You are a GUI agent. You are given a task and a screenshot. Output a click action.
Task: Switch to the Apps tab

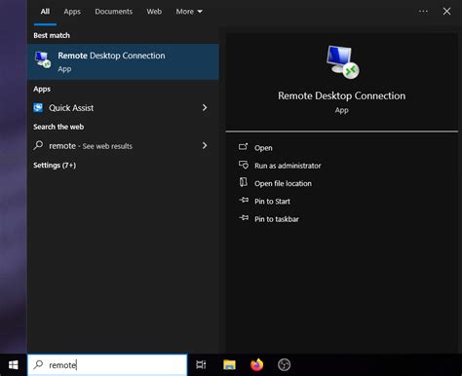click(x=72, y=12)
